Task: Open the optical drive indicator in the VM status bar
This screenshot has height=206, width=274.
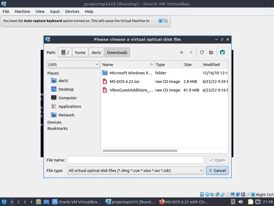Action: [207, 194]
